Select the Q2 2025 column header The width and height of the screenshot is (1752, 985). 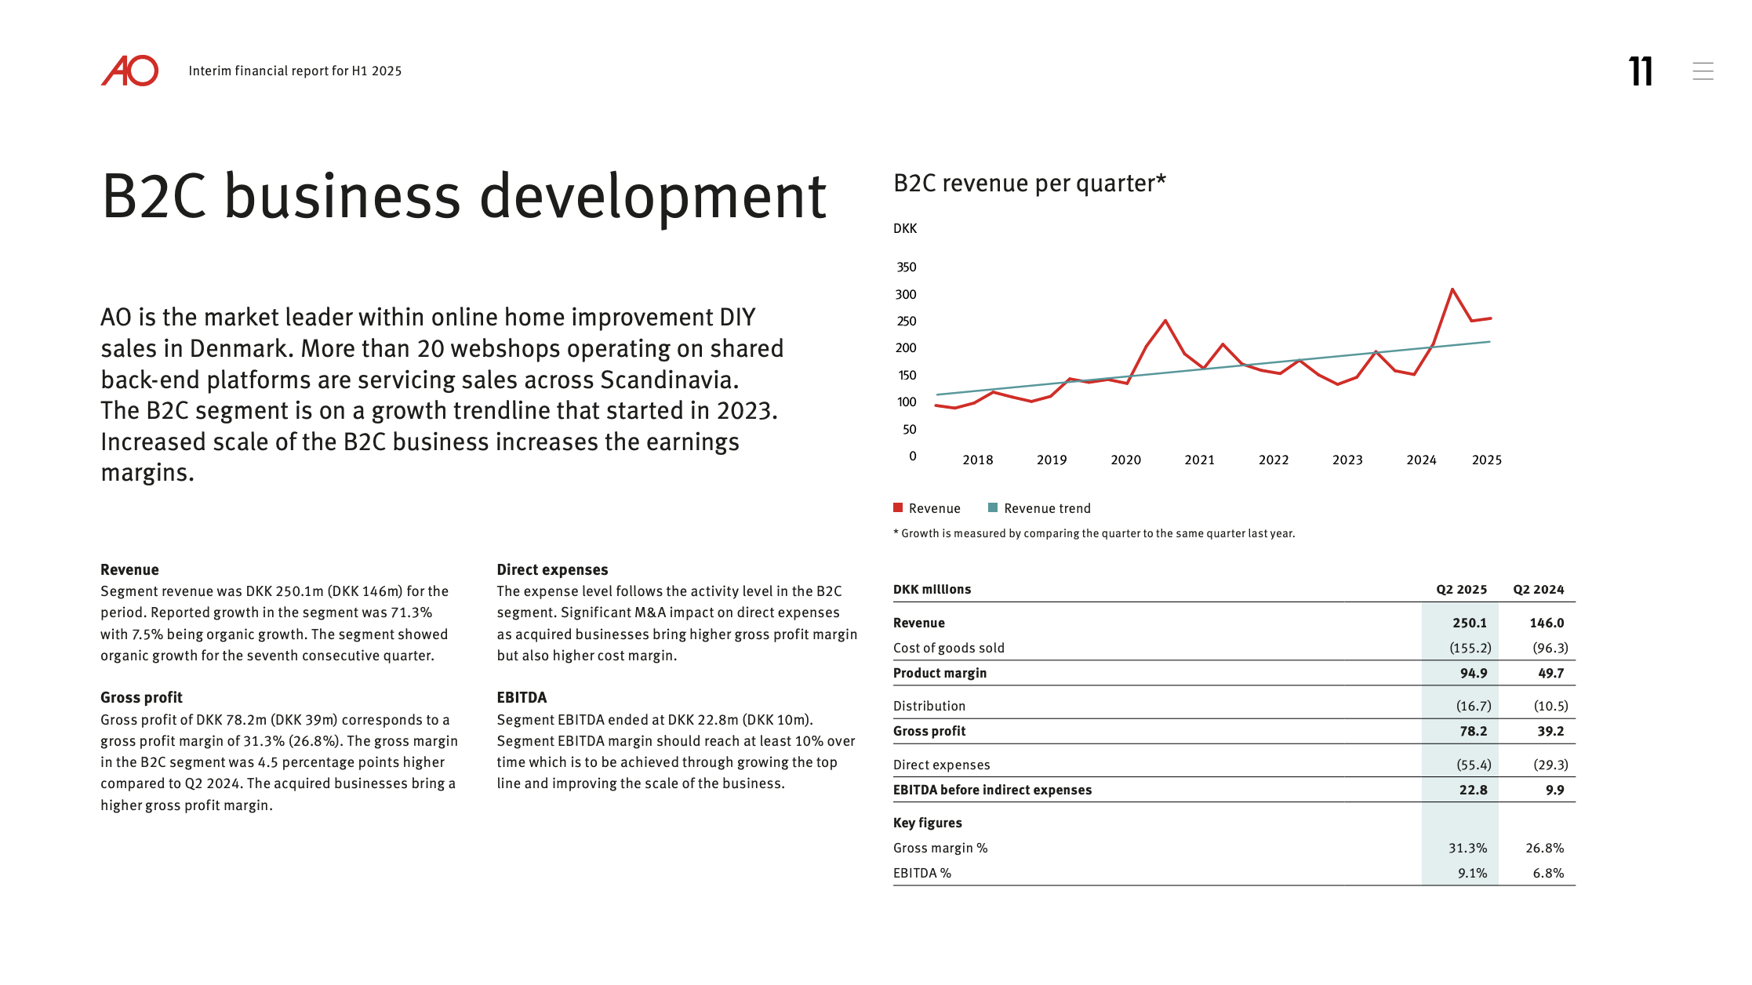point(1461,589)
